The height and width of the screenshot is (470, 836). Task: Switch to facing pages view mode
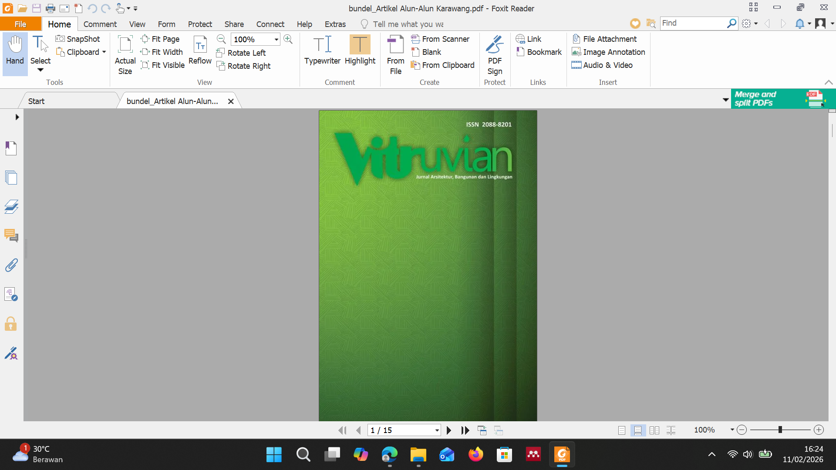click(x=654, y=430)
